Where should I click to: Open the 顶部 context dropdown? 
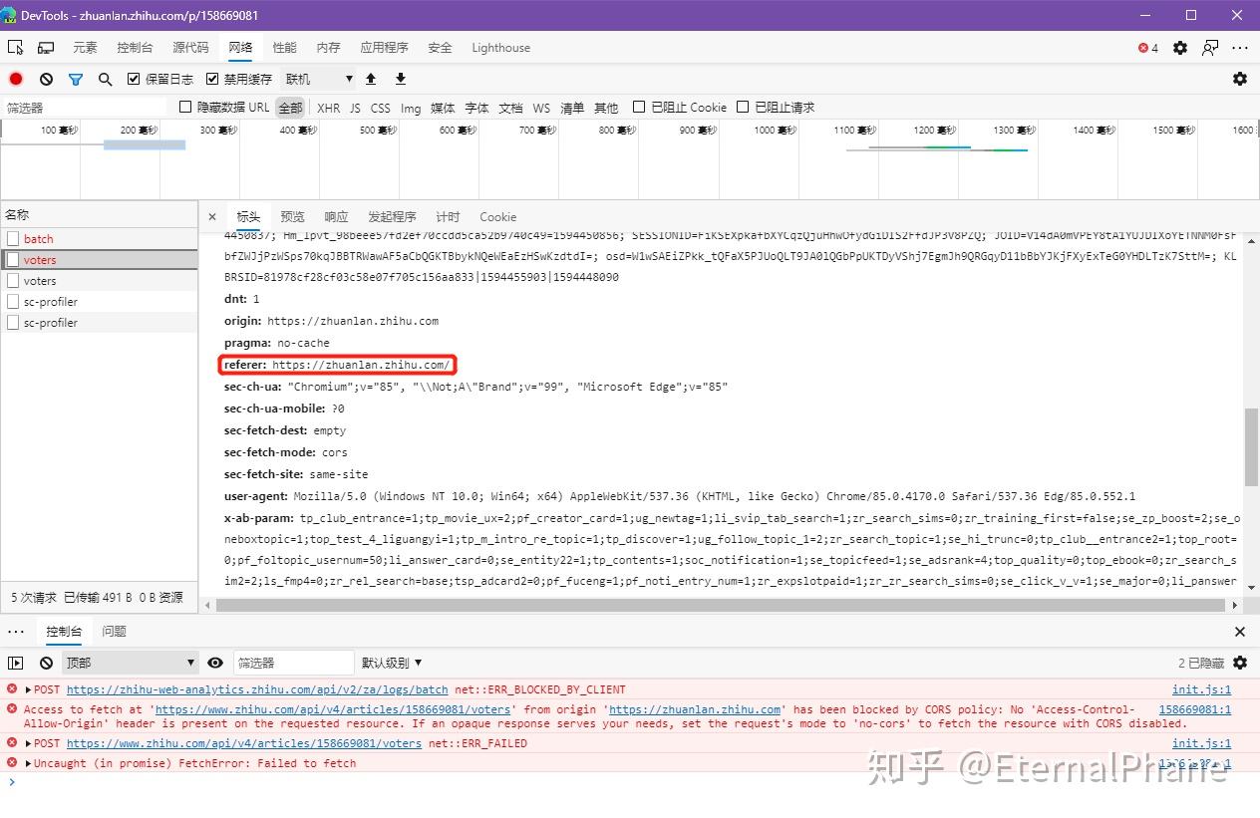128,662
